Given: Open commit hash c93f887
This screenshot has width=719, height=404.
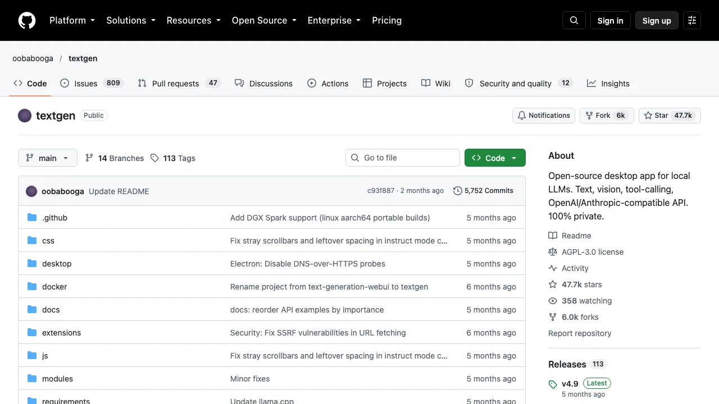Looking at the screenshot, I should point(381,191).
